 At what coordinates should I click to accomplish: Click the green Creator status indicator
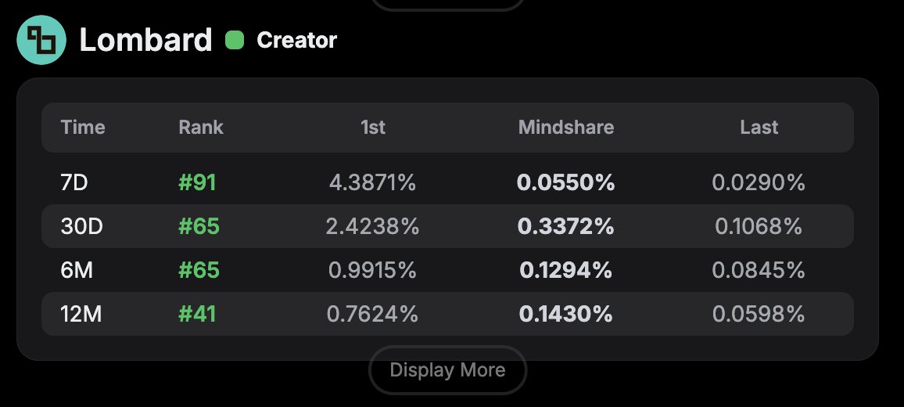(234, 41)
